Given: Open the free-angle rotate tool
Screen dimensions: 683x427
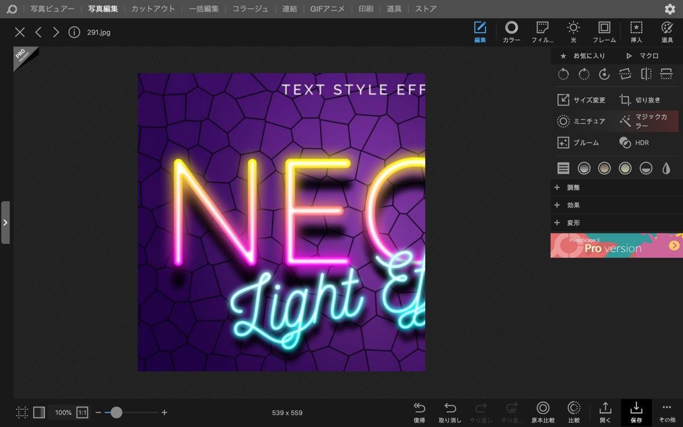Looking at the screenshot, I should 604,74.
